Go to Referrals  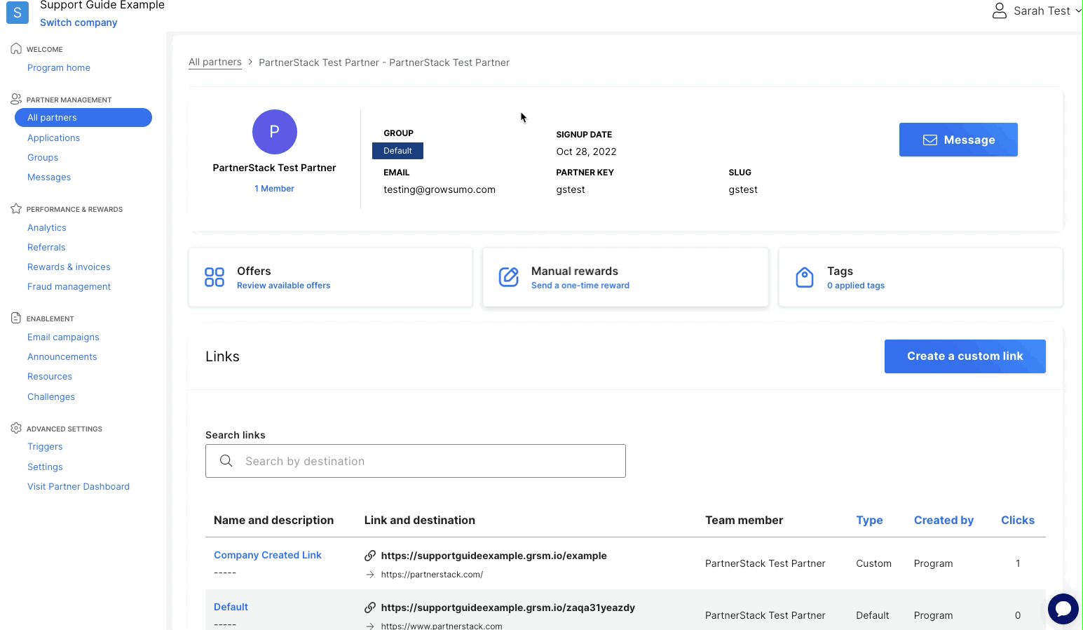coord(46,248)
